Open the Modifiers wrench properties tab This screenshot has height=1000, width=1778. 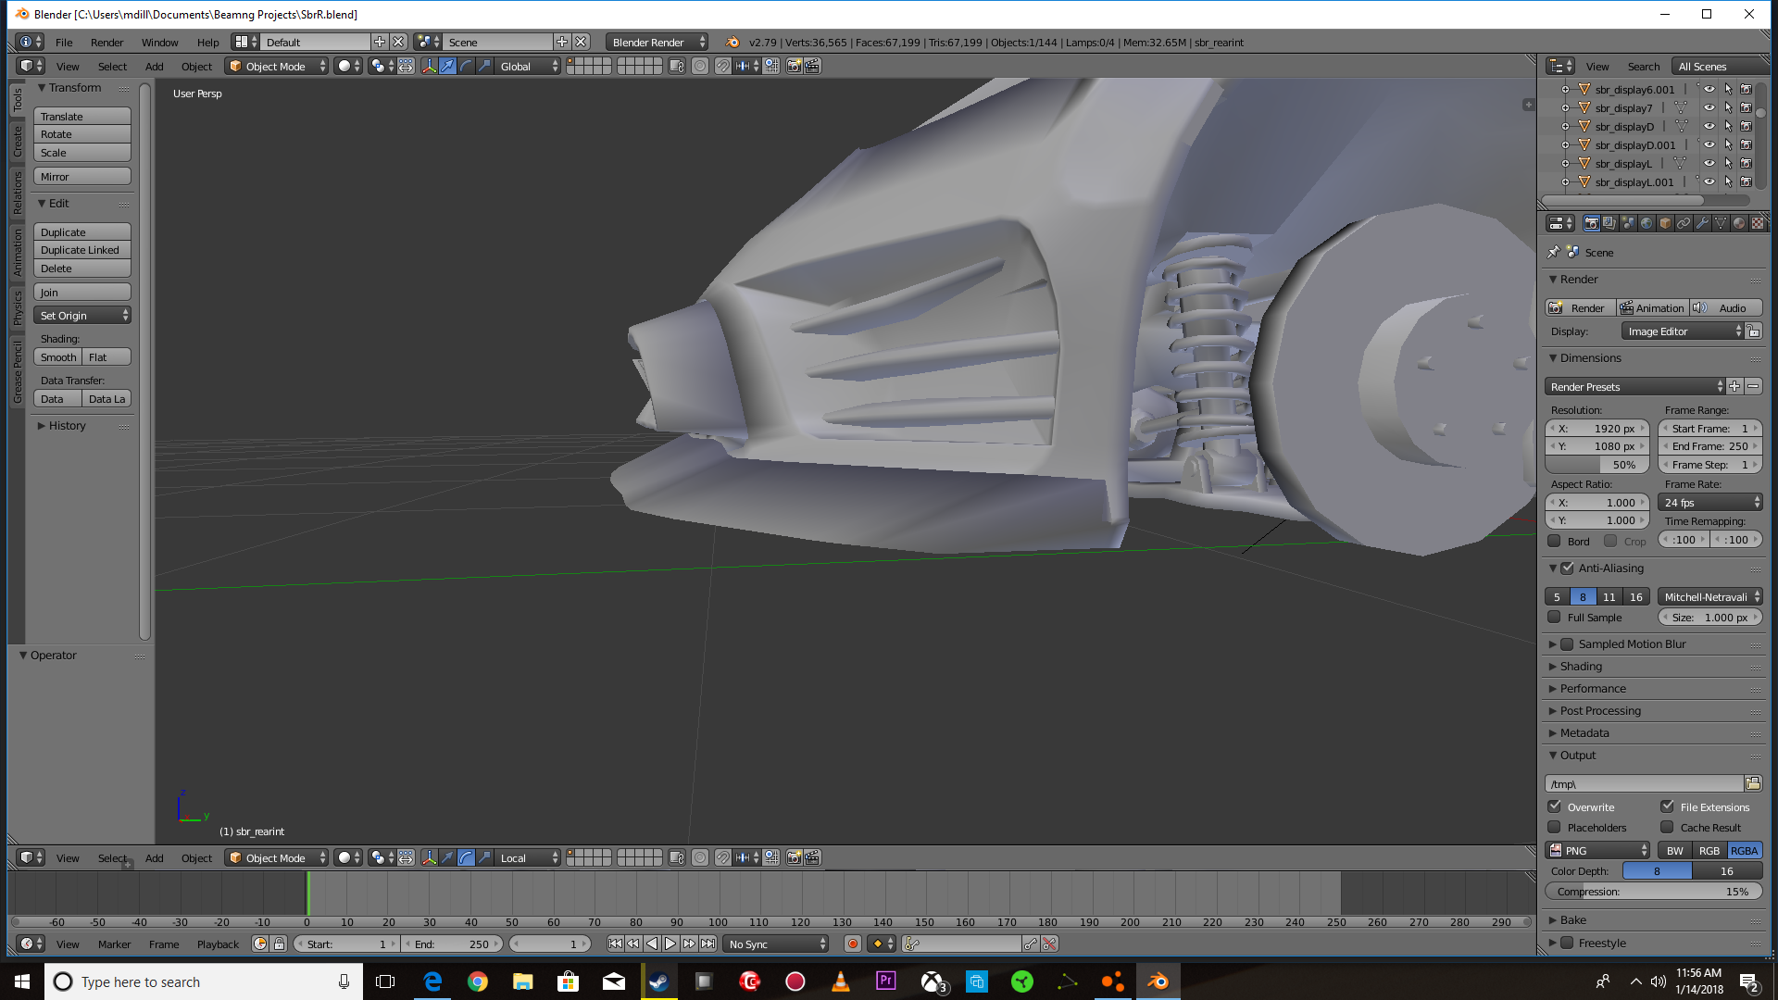click(x=1702, y=223)
